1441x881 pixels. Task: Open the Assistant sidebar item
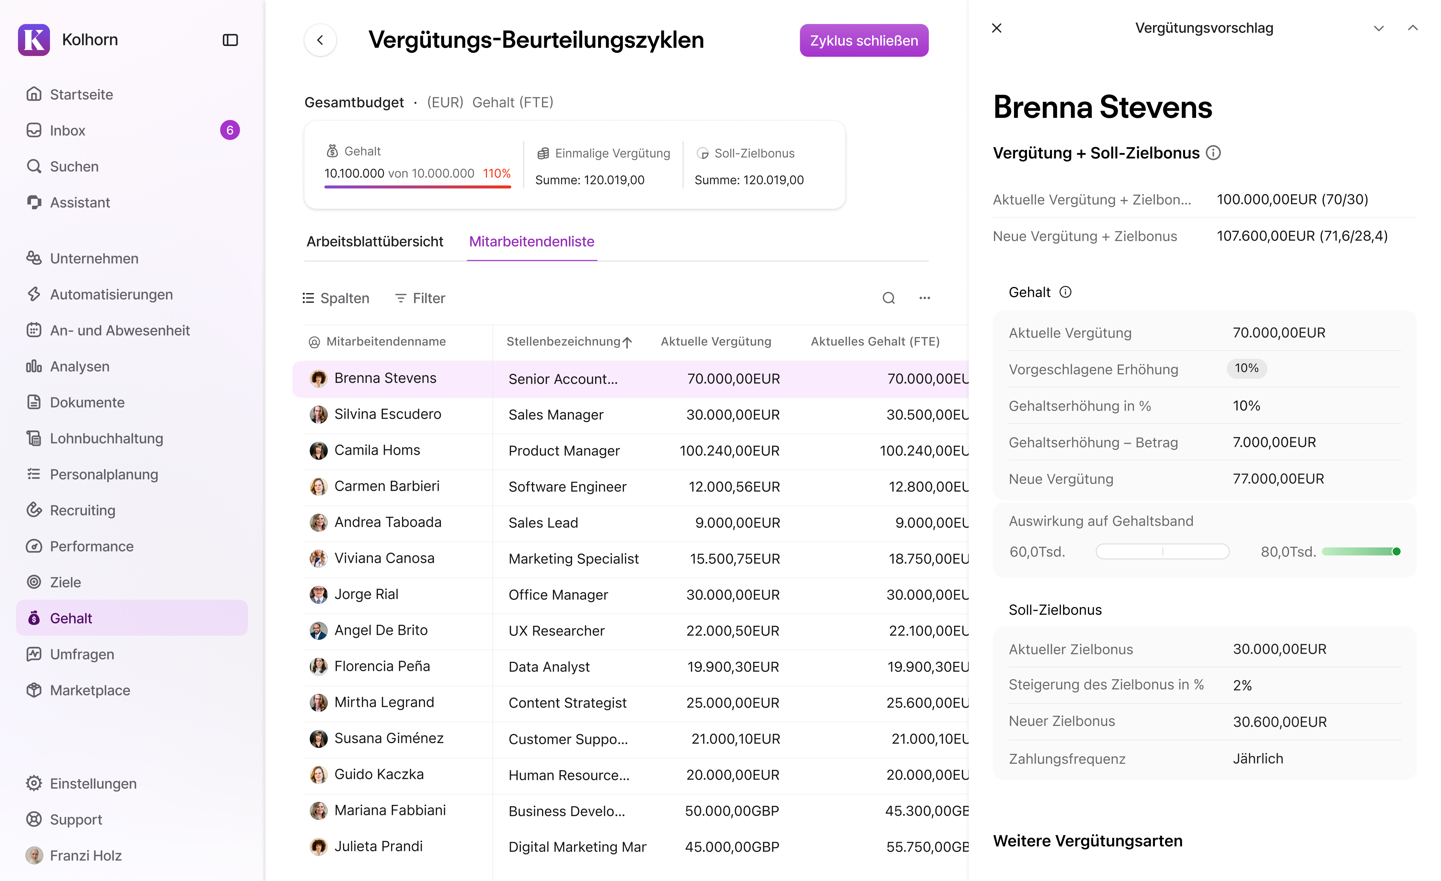pos(80,202)
